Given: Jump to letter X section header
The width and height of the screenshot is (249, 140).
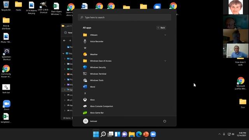Looking at the screenshot, I should (85, 93).
